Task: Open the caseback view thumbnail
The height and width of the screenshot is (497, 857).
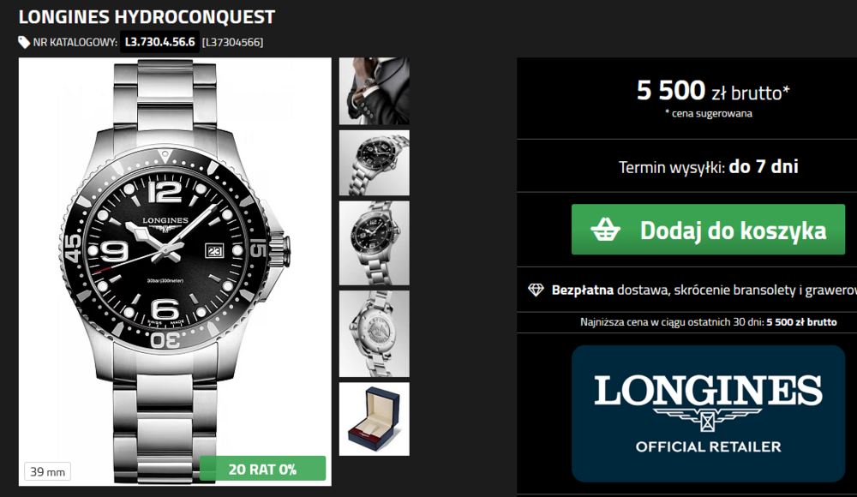Action: 375,333
